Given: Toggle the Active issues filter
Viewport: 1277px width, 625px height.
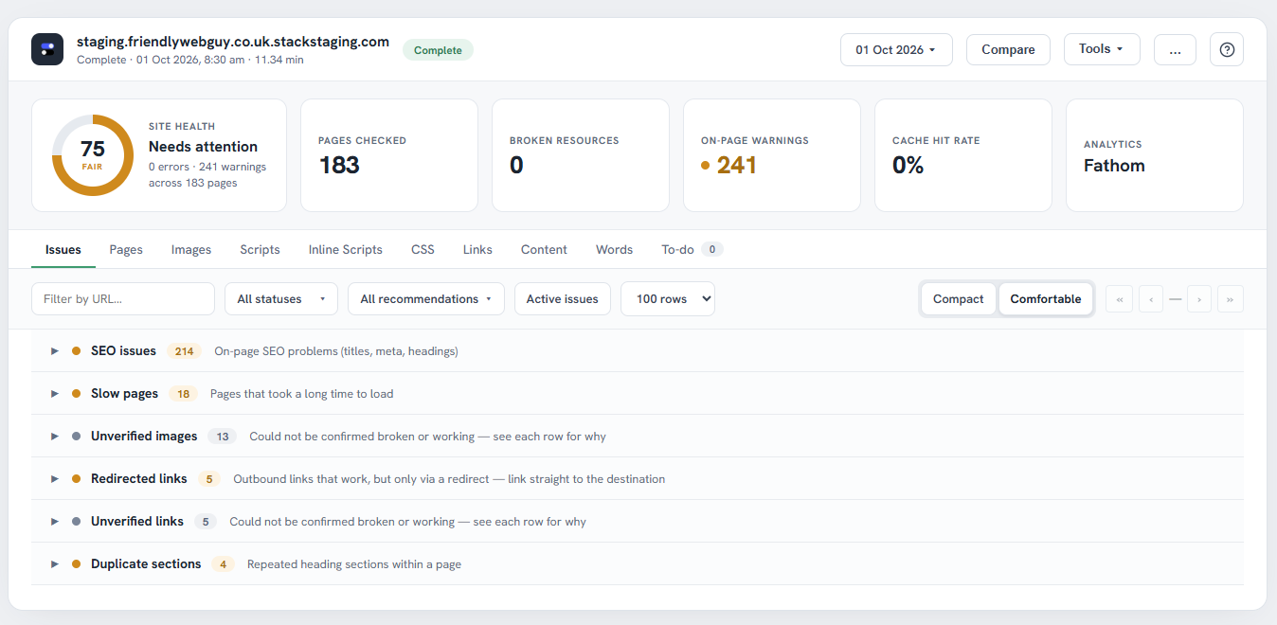Looking at the screenshot, I should (x=563, y=299).
